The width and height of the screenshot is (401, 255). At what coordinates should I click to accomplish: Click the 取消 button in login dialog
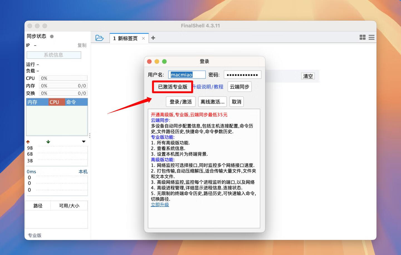pyautogui.click(x=236, y=102)
